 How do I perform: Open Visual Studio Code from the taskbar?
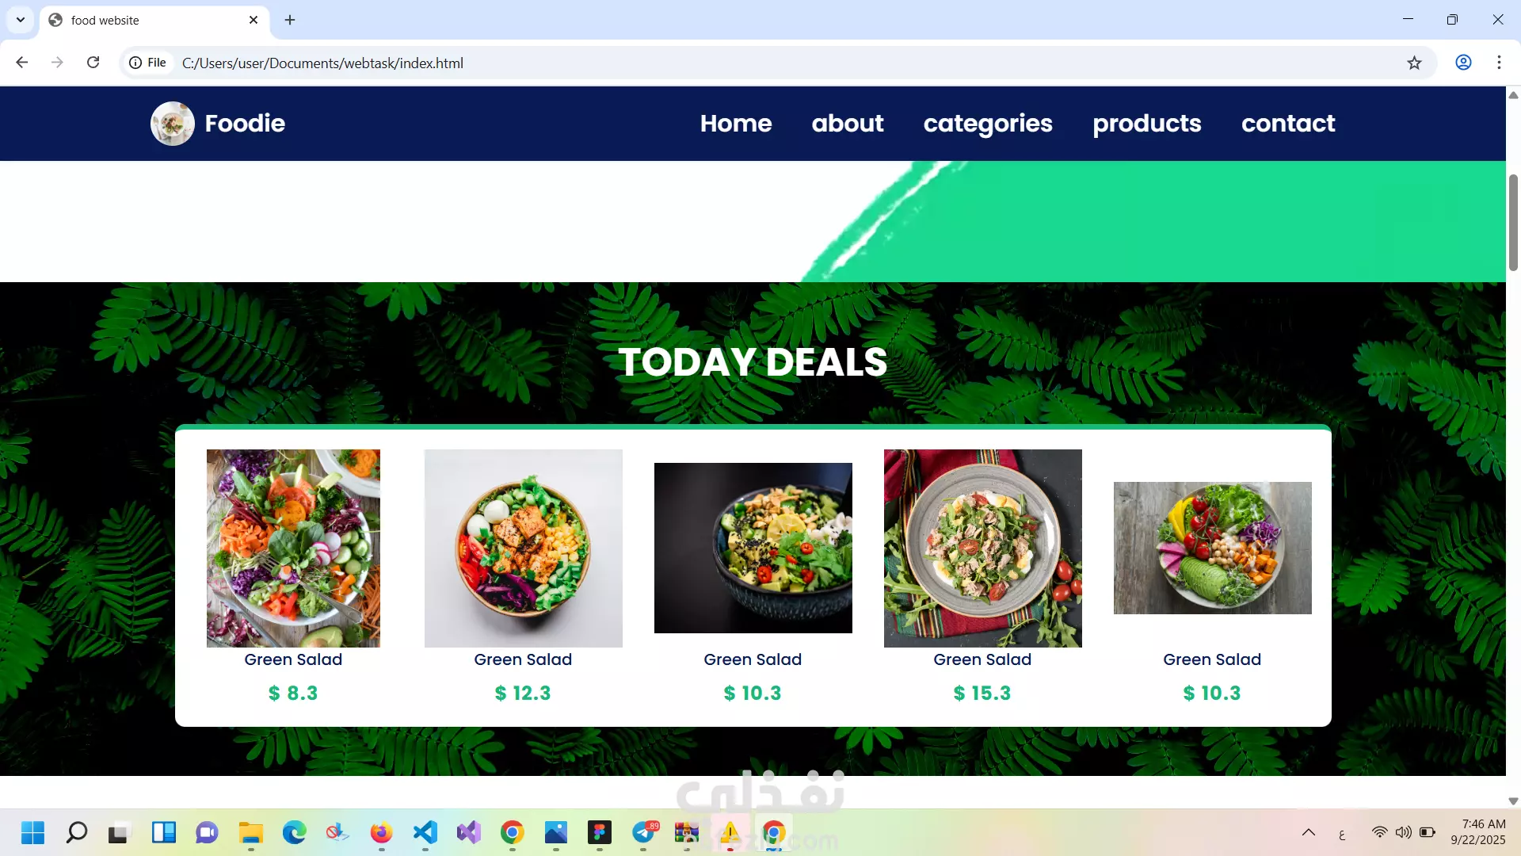pyautogui.click(x=425, y=832)
